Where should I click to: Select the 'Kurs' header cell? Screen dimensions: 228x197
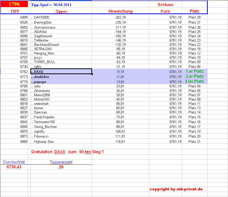pos(165,11)
